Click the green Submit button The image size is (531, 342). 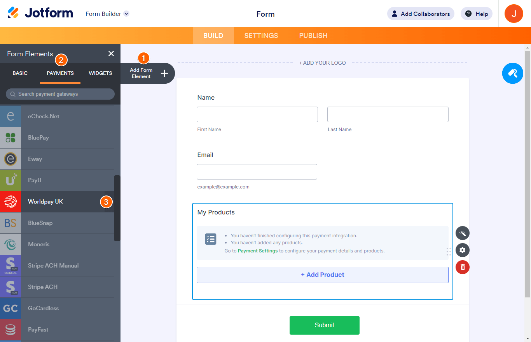pos(325,325)
